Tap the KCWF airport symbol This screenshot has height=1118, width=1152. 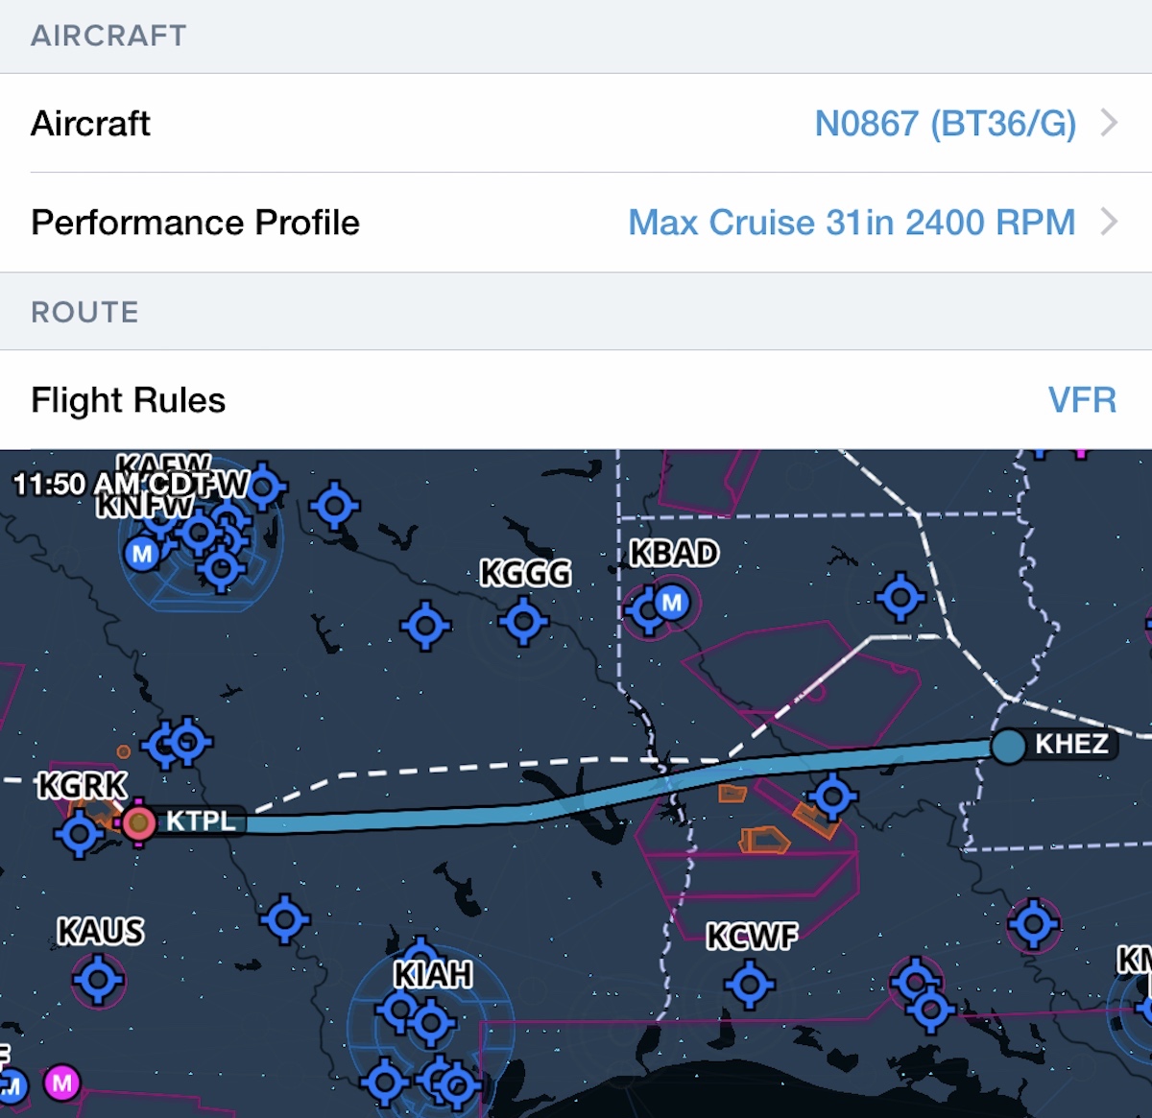750,984
